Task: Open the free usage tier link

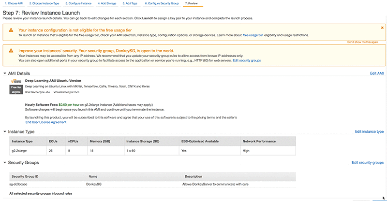Action: tap(253, 35)
